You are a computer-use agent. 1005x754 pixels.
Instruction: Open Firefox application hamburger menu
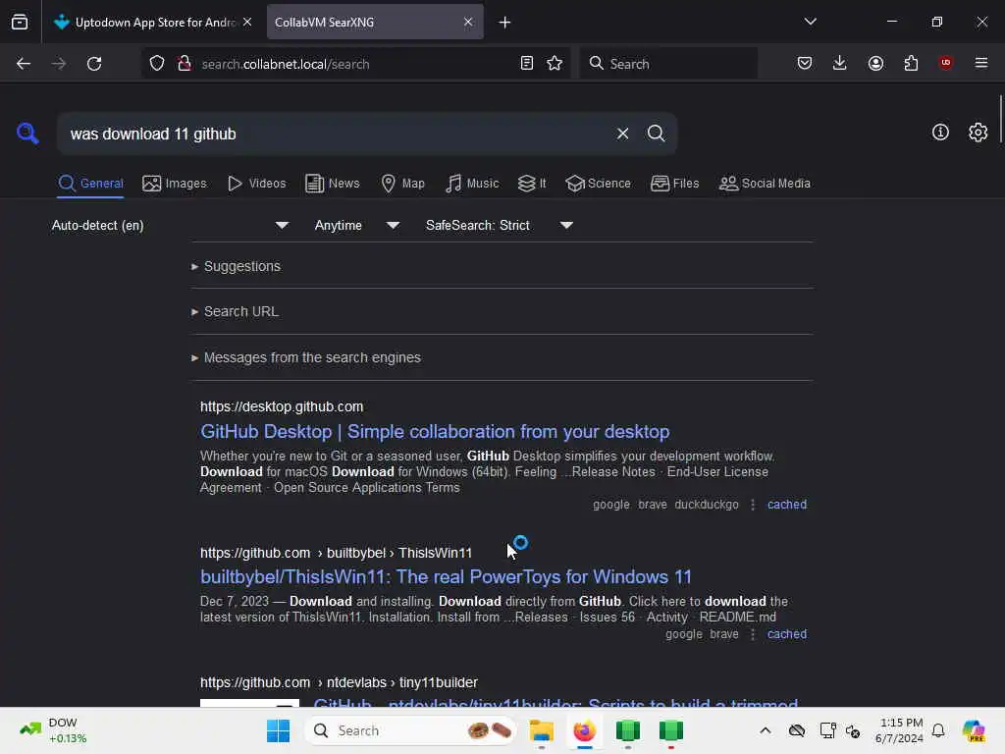click(981, 63)
